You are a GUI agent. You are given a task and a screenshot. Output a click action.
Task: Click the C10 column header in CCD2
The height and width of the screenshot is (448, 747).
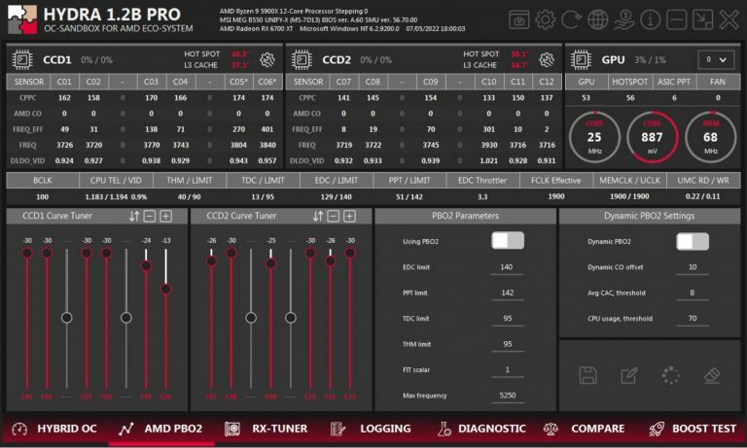pos(488,82)
